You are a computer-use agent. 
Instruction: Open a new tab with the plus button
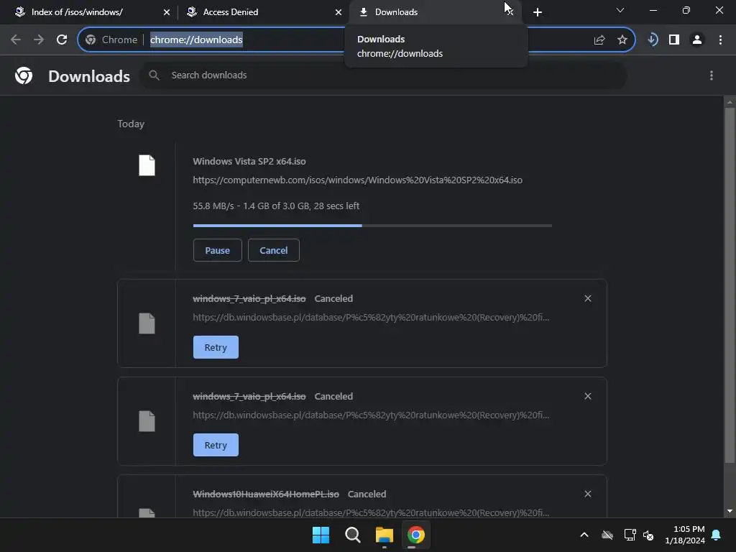point(538,12)
